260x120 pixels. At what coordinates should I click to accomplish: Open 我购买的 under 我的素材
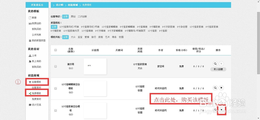pos(36,67)
